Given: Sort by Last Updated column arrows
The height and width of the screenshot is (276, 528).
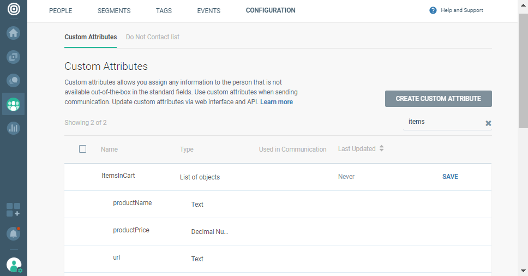Looking at the screenshot, I should coord(382,148).
